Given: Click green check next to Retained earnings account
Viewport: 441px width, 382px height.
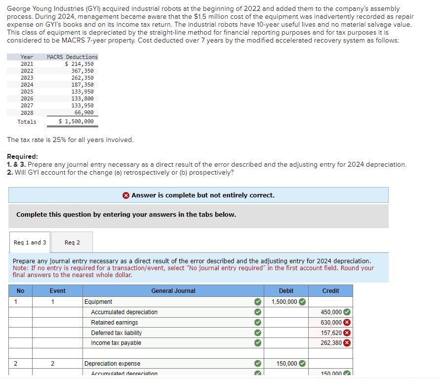Looking at the screenshot, I should pyautogui.click(x=257, y=322).
